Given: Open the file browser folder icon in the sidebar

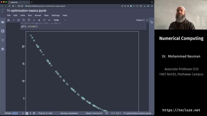Looking at the screenshot, I should tap(3, 22).
